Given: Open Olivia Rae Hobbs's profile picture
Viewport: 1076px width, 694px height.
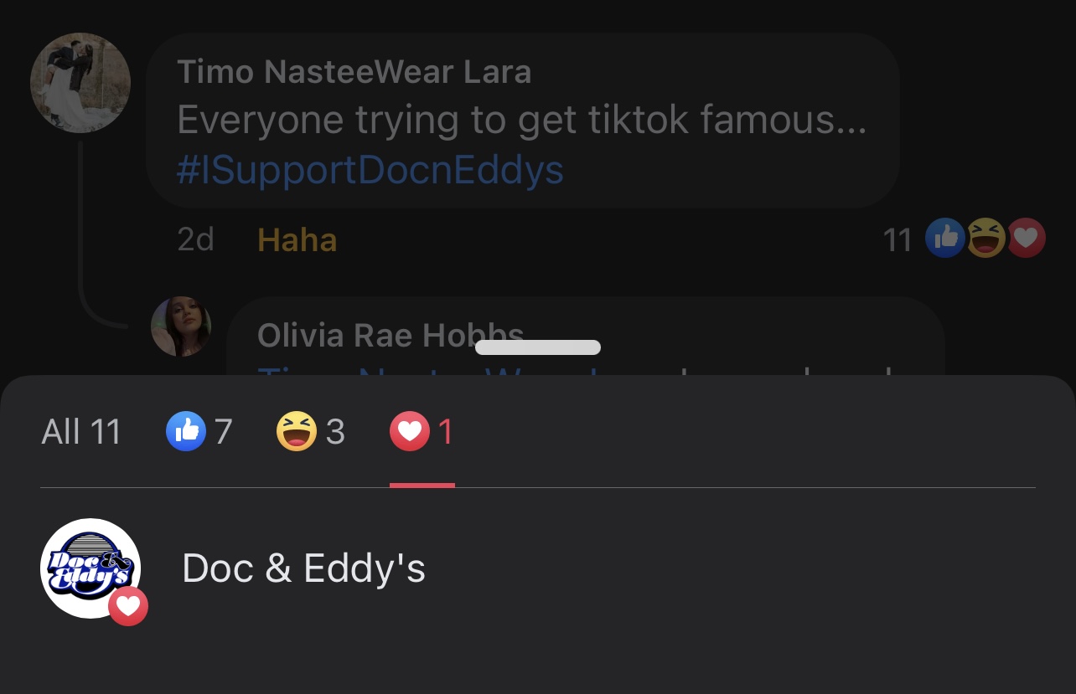Looking at the screenshot, I should point(181,326).
